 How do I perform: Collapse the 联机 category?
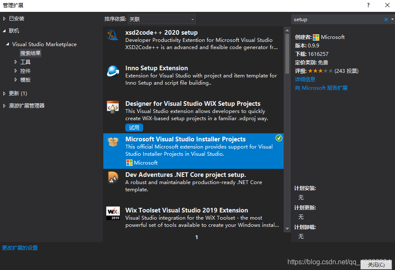pos(4,31)
